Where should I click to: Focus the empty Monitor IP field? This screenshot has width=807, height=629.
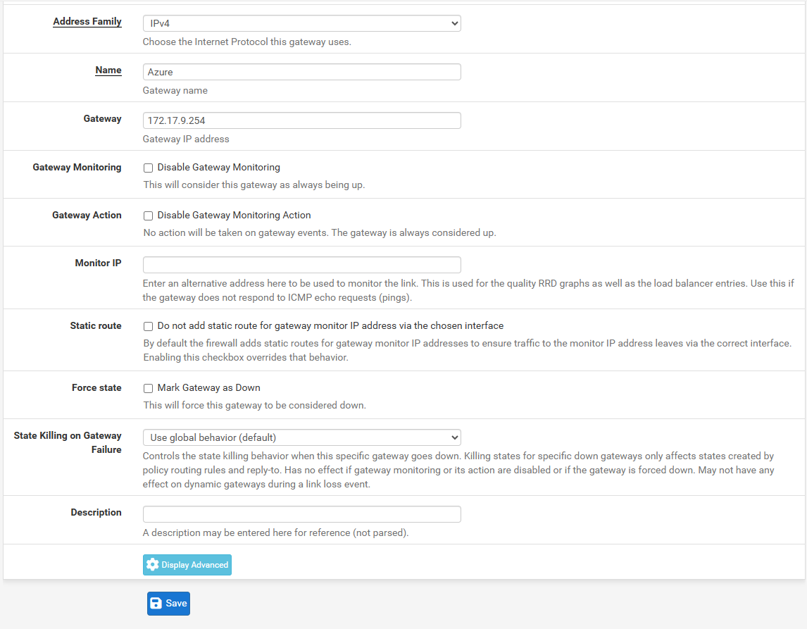(x=301, y=265)
